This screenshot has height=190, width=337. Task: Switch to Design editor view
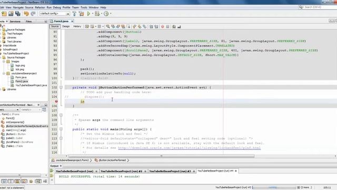(66, 26)
